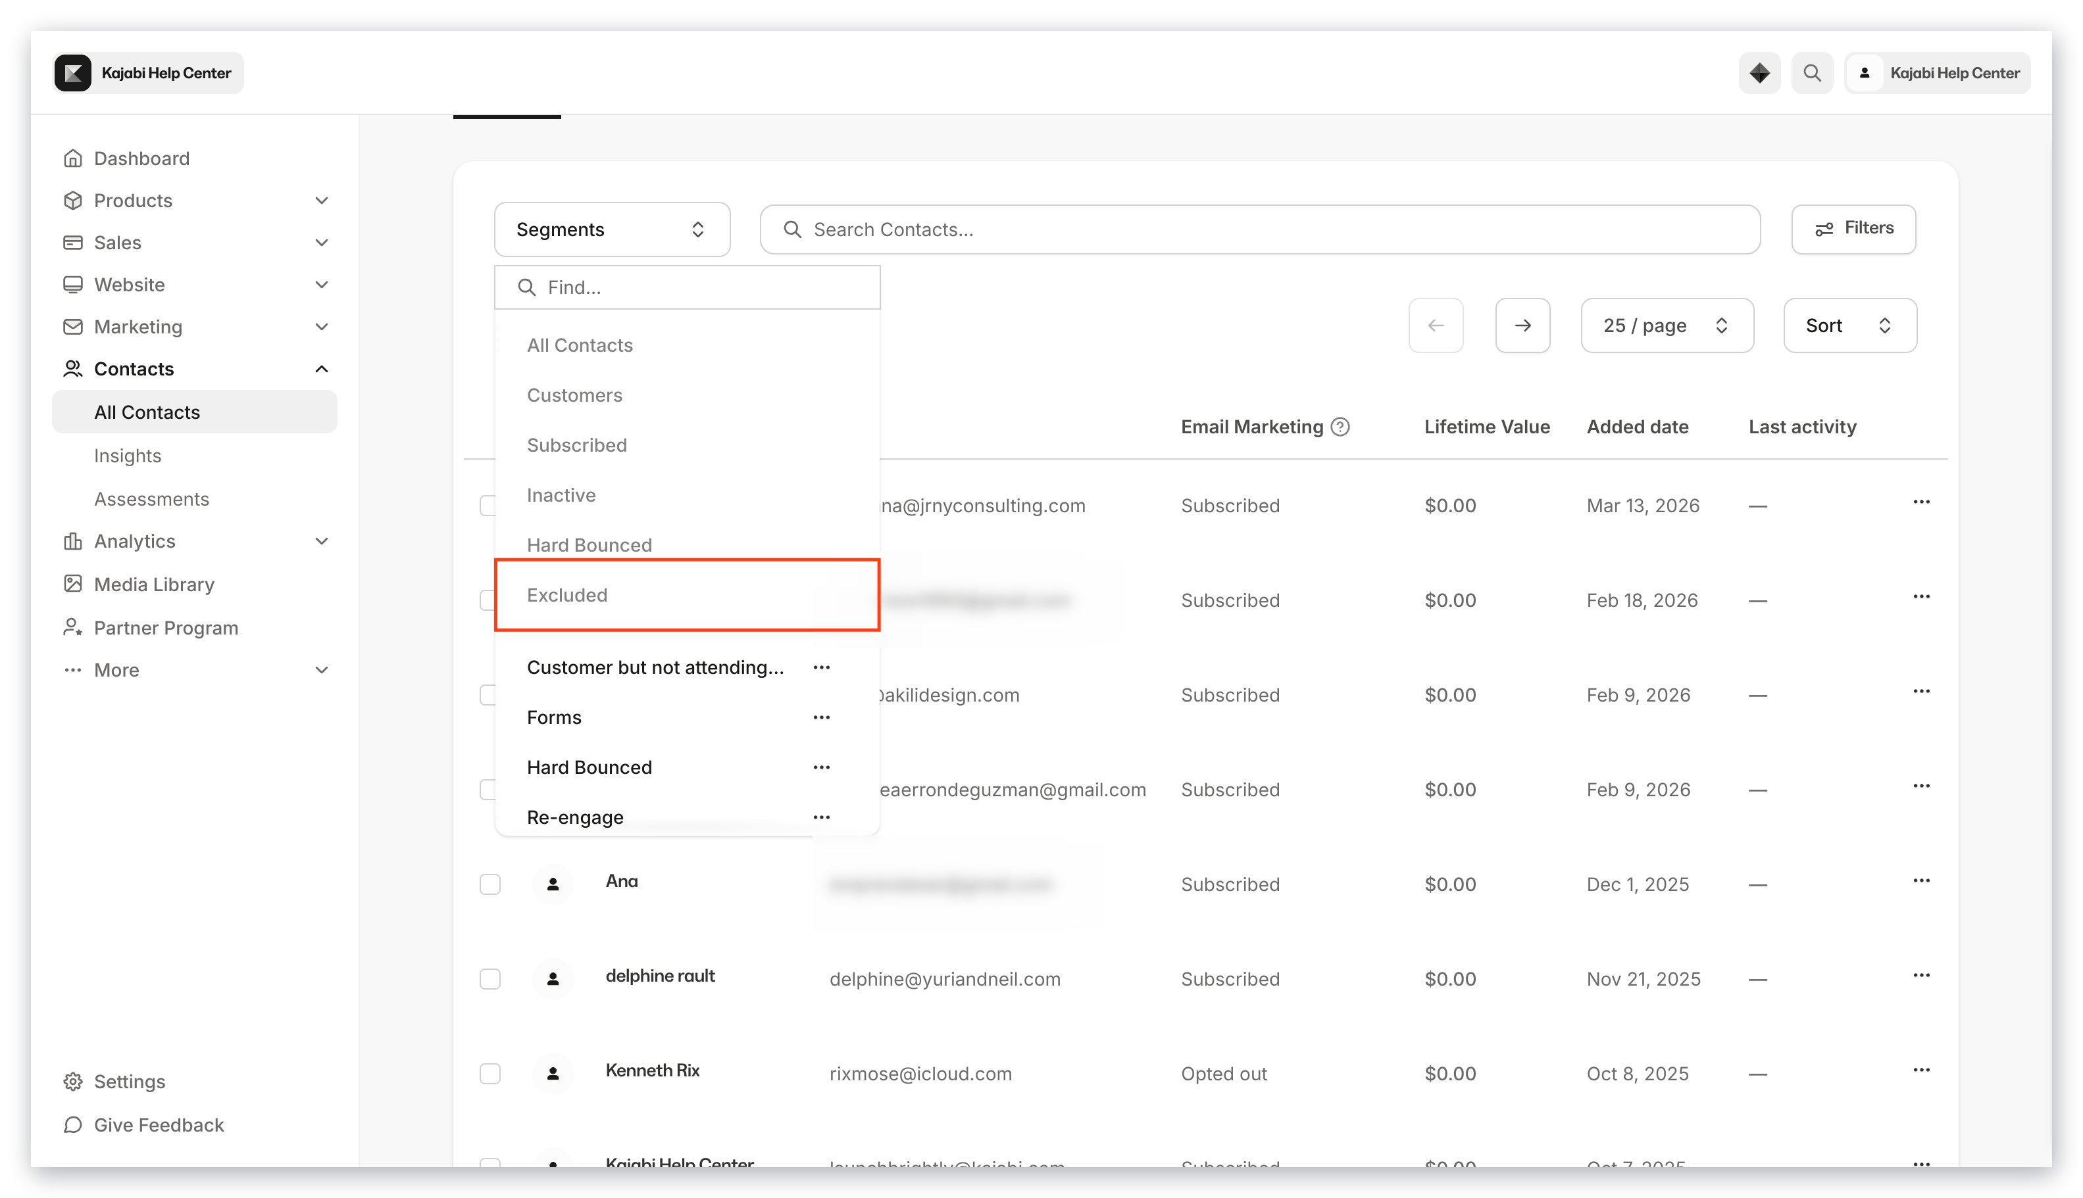Open the diamond upgrade icon in header
Viewport: 2083px width, 1198px height.
point(1759,73)
